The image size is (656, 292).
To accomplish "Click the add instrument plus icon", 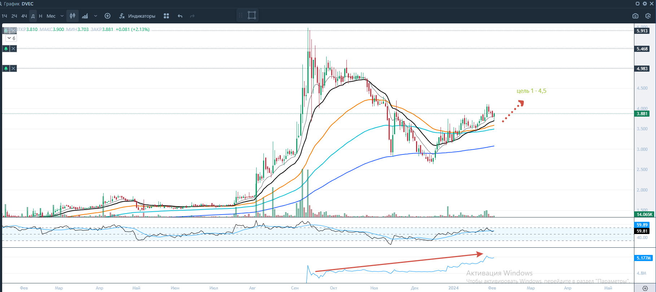I will pos(108,16).
